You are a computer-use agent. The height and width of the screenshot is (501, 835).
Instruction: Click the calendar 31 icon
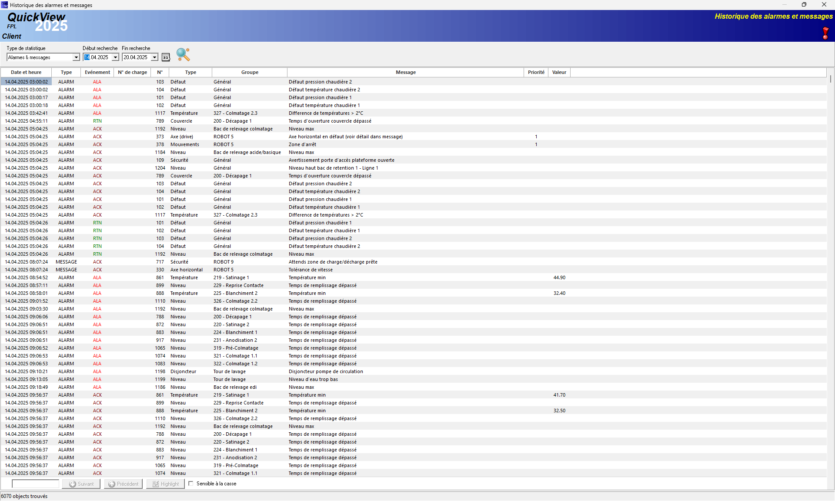point(166,57)
